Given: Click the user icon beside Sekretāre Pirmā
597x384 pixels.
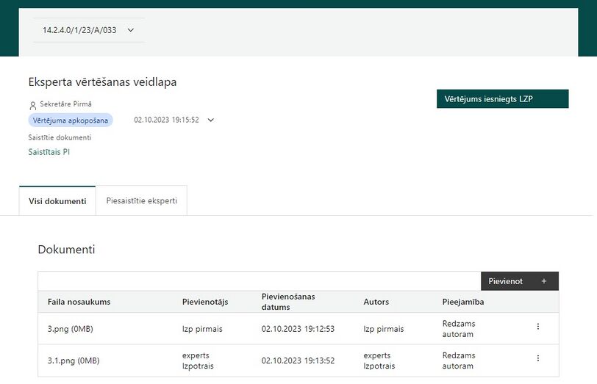Looking at the screenshot, I should pyautogui.click(x=33, y=105).
